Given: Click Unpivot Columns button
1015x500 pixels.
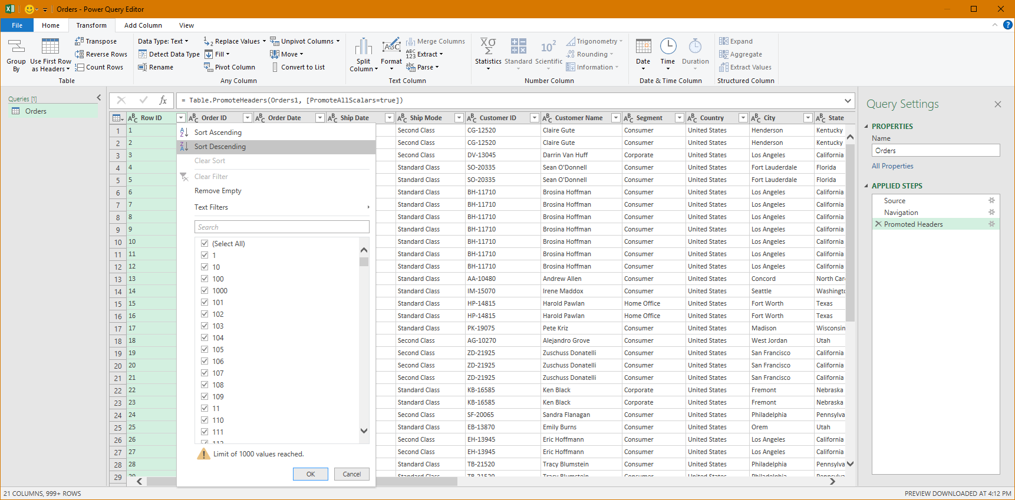Looking at the screenshot, I should pyautogui.click(x=305, y=41).
